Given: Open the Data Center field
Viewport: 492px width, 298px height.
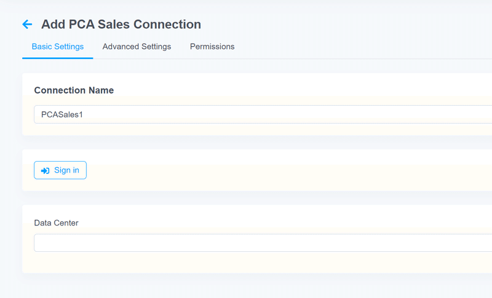Looking at the screenshot, I should point(263,243).
